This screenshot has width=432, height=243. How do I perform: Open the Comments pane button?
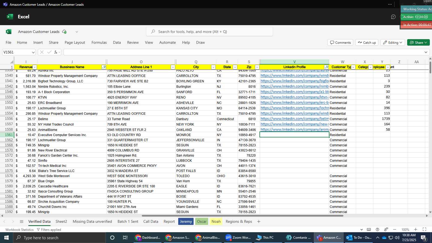(340, 43)
